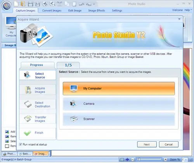Click the Next button in wizard
This screenshot has height=163, width=194.
pyautogui.click(x=147, y=144)
